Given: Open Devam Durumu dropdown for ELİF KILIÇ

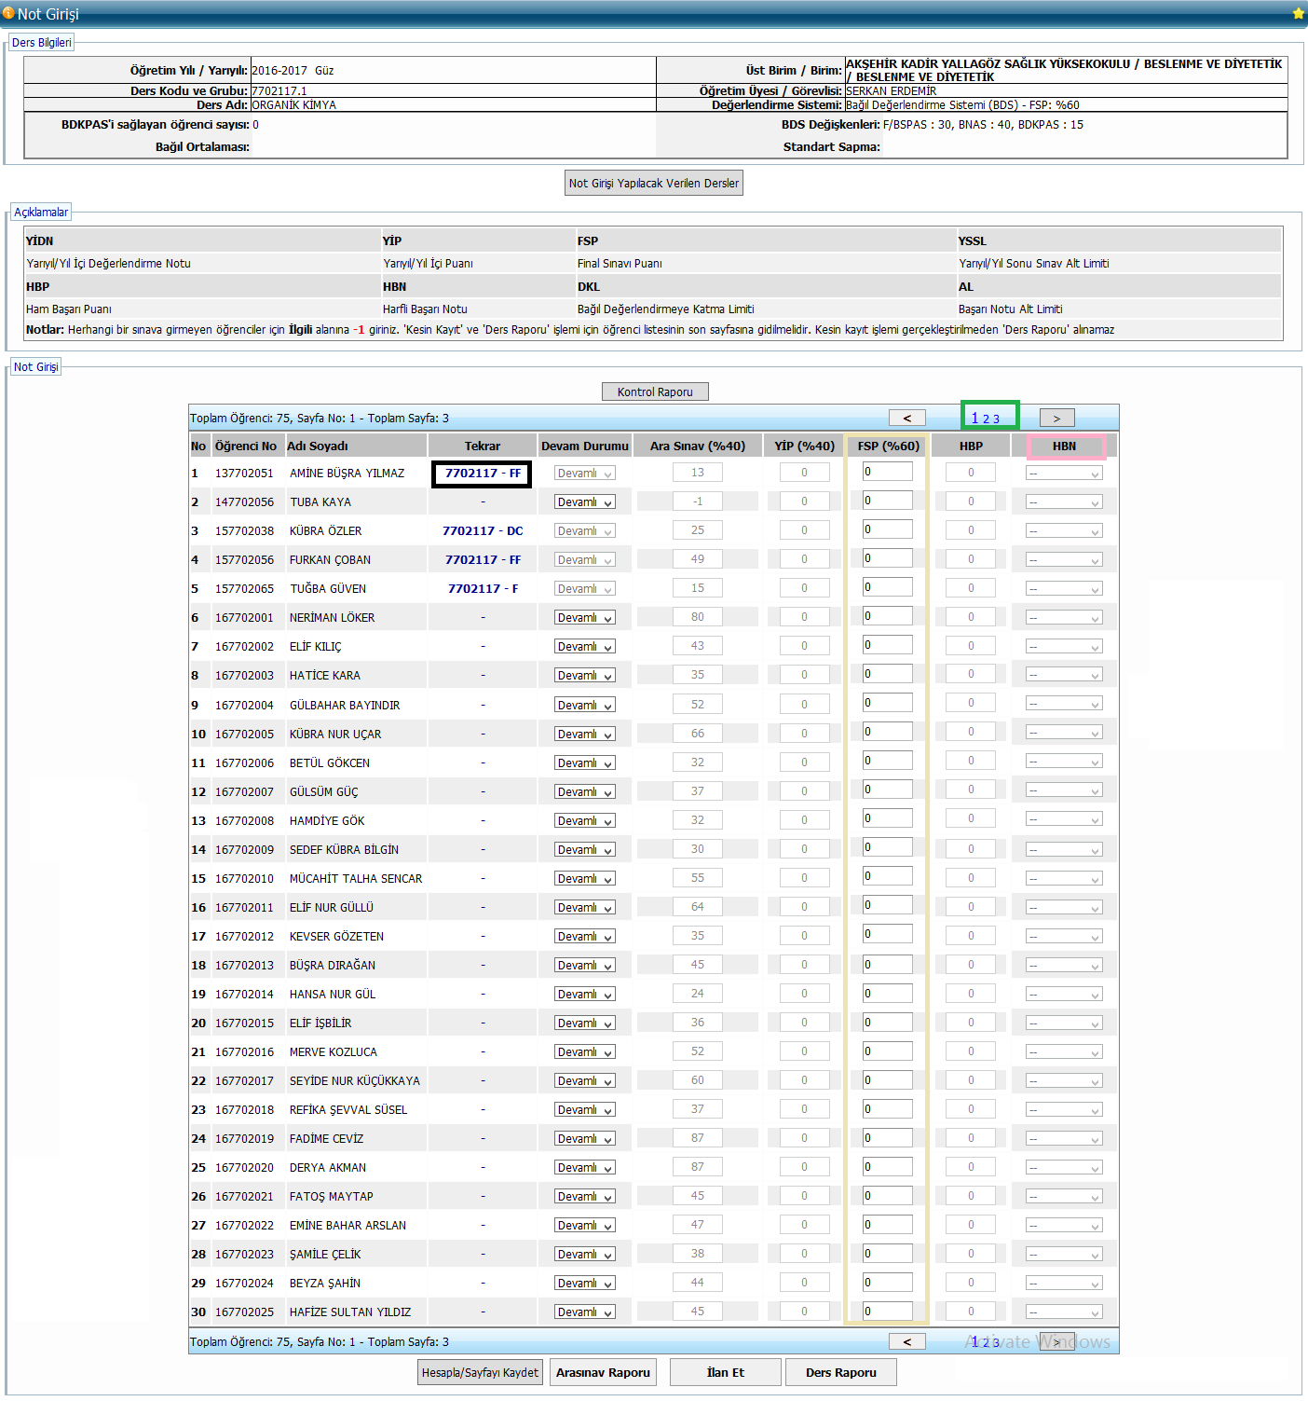Looking at the screenshot, I should pos(585,647).
